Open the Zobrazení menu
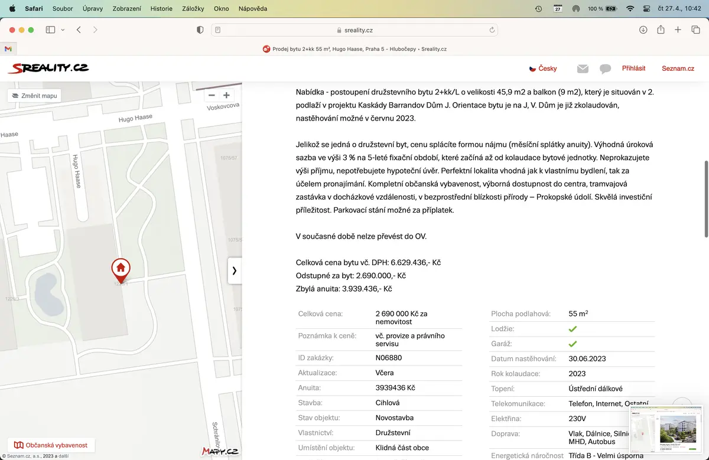709x460 pixels. [127, 9]
